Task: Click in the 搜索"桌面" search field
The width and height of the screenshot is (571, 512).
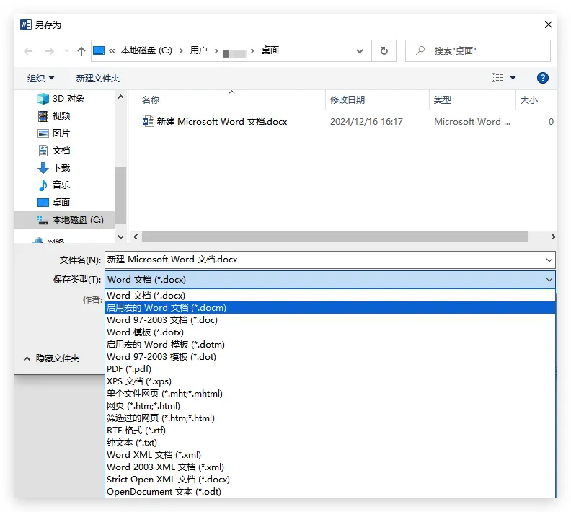Action: point(478,51)
